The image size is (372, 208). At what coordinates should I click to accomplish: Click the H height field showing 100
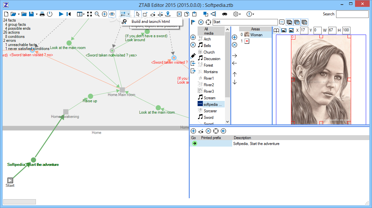pos(347,30)
